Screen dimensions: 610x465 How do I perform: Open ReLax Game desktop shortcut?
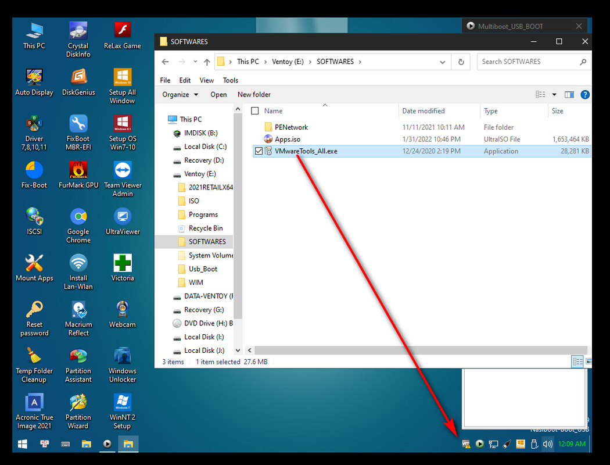[123, 36]
